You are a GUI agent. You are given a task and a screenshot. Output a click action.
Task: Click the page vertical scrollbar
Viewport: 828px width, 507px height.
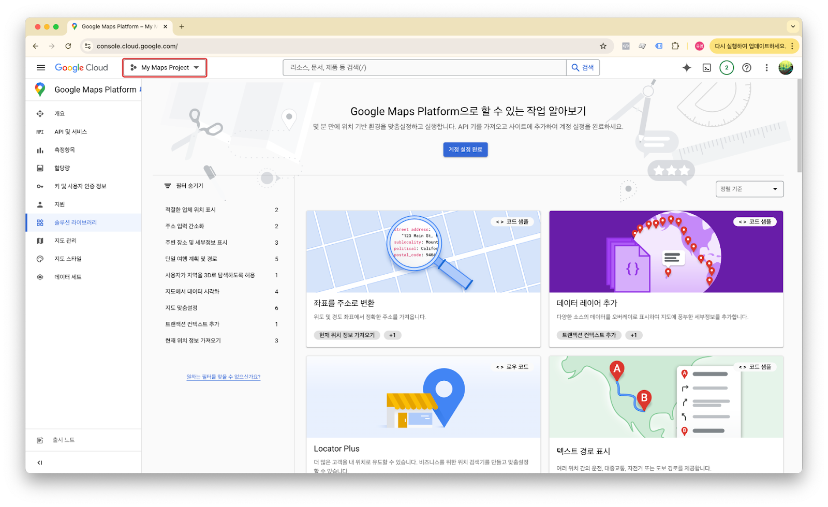point(800,127)
